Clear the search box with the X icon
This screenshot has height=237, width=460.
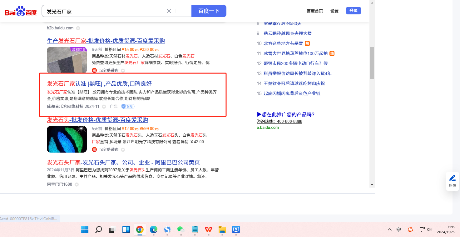click(169, 11)
